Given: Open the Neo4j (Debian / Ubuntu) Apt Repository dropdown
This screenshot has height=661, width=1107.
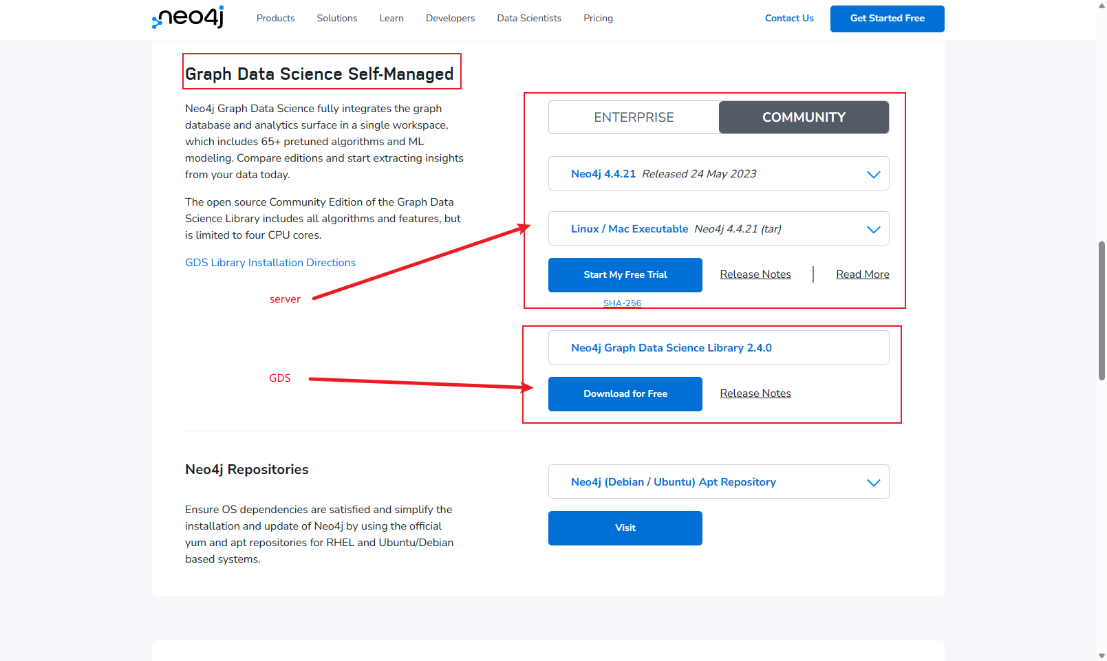Looking at the screenshot, I should click(718, 482).
